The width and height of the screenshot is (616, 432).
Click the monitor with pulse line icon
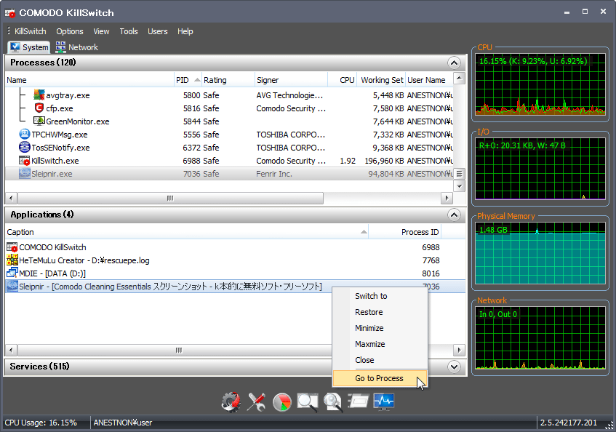384,401
